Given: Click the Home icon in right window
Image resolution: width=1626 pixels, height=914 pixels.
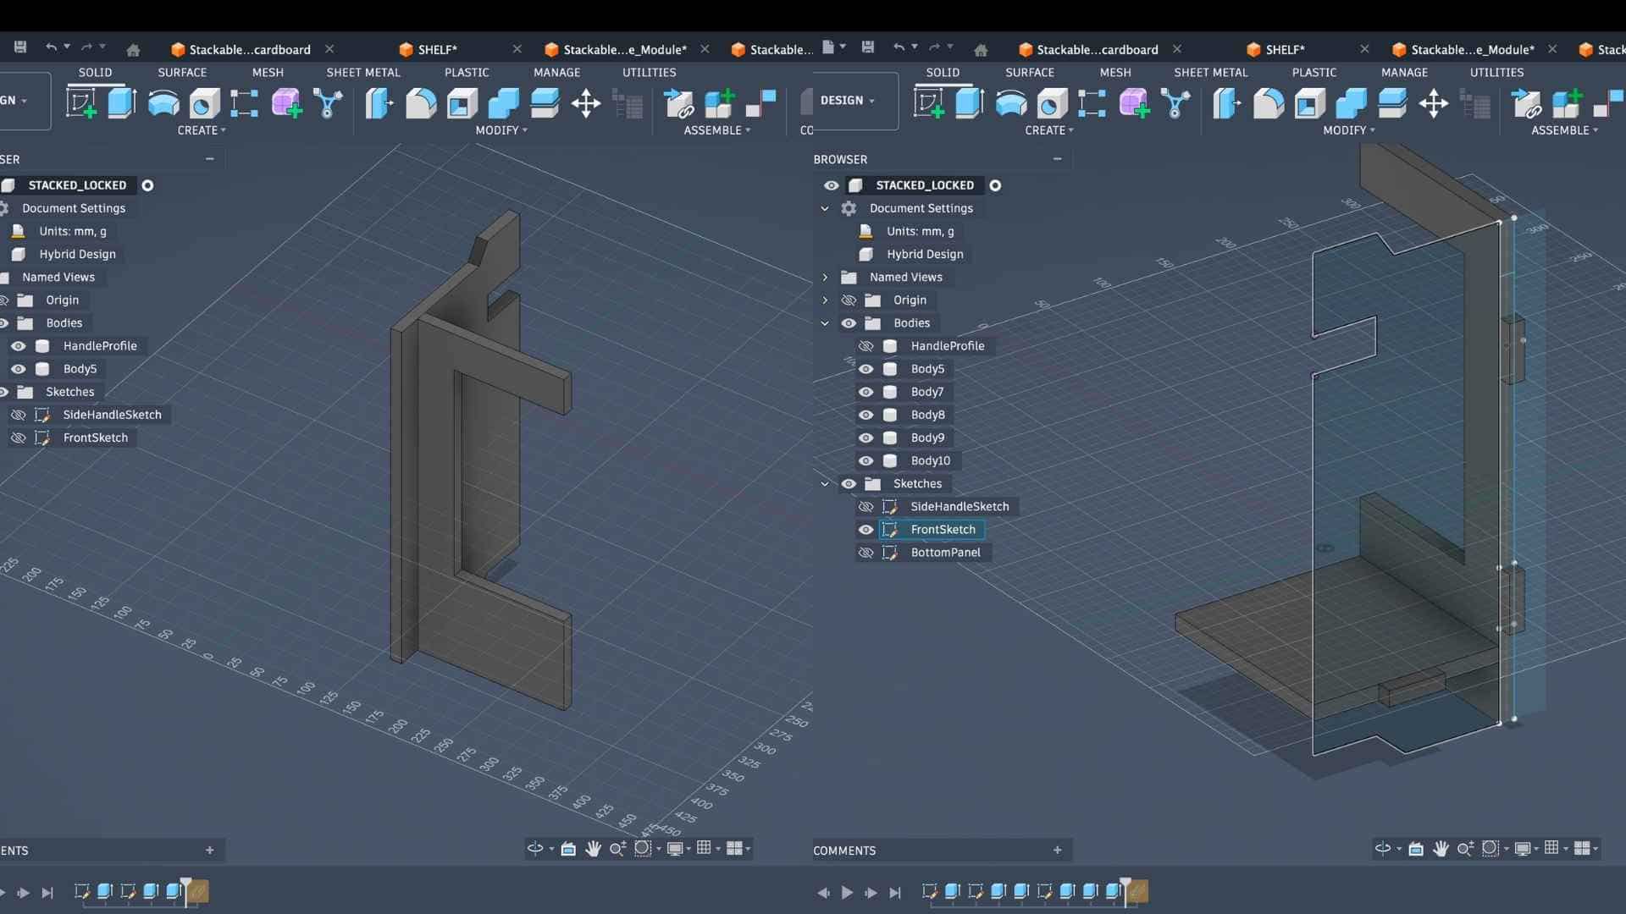Looking at the screenshot, I should pos(981,50).
